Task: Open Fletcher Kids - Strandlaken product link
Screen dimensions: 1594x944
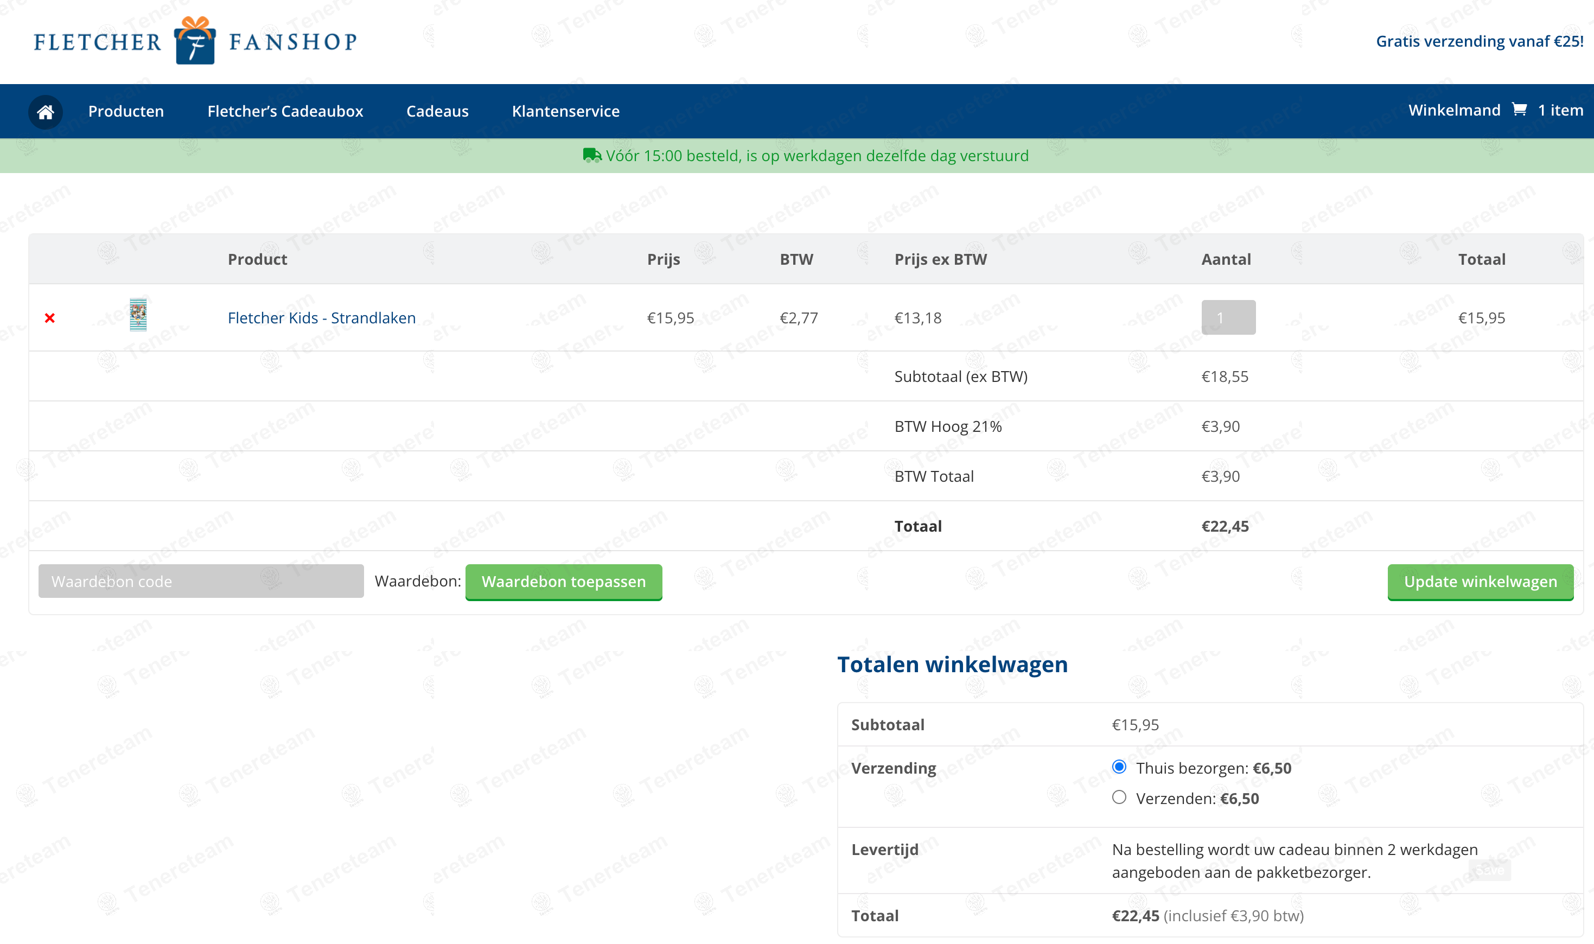Action: [322, 318]
